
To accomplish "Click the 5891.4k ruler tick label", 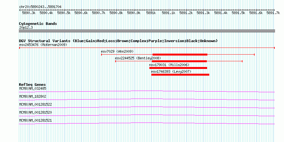I will click(x=221, y=13).
